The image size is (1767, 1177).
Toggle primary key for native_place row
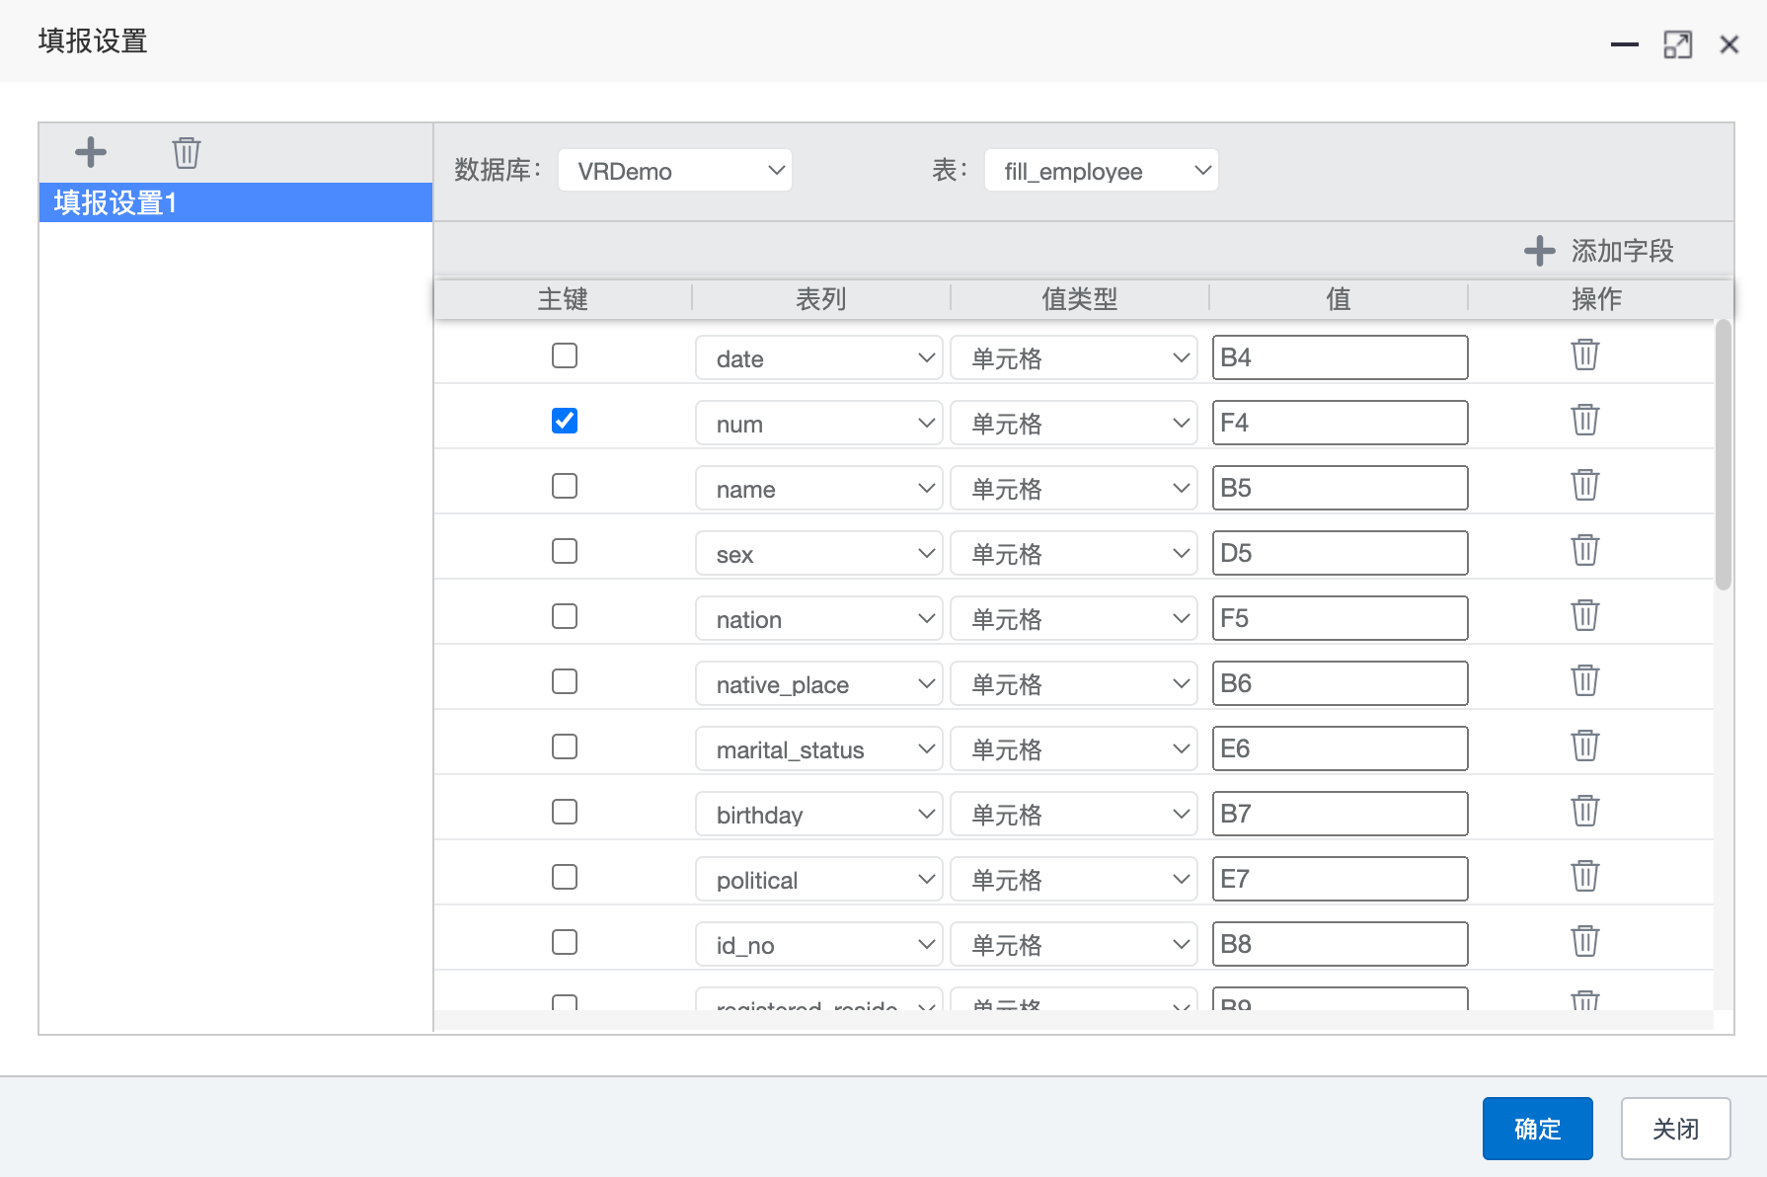point(565,681)
